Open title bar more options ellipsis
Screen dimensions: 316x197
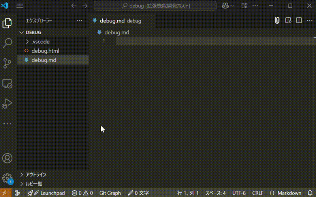point(255,6)
